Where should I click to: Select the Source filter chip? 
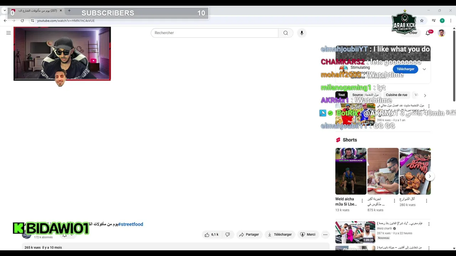coord(366,95)
